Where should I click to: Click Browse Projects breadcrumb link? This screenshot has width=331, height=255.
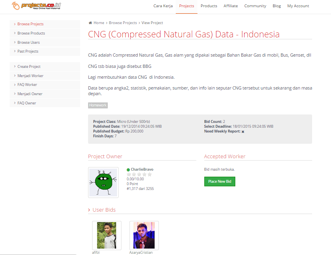click(x=123, y=23)
